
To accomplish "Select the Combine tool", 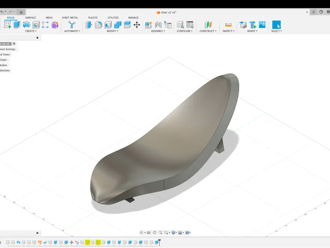I will click(118, 25).
